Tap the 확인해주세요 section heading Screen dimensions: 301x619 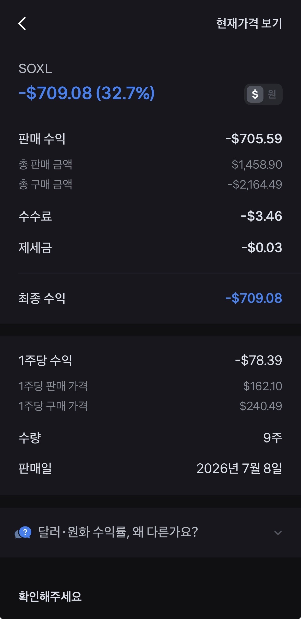[50, 597]
